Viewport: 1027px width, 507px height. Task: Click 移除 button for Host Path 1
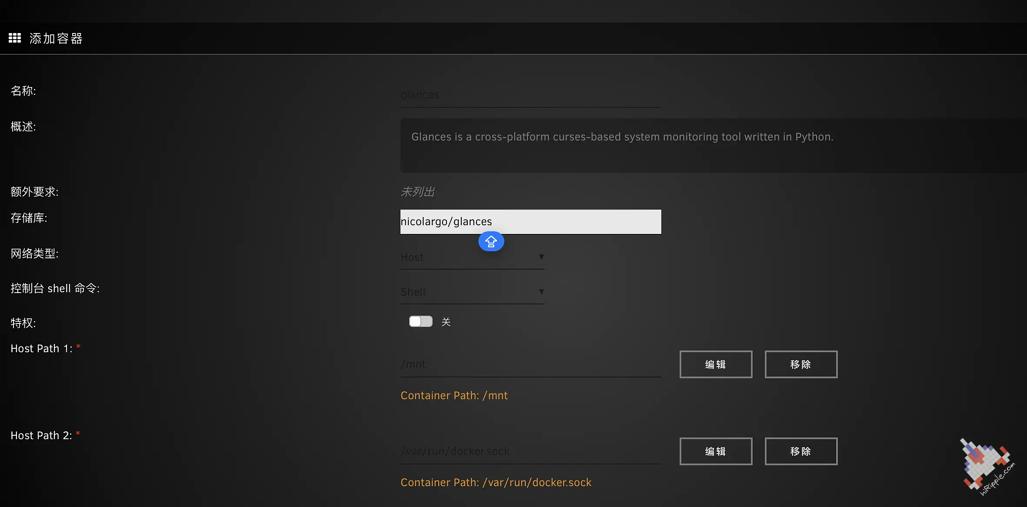tap(801, 364)
